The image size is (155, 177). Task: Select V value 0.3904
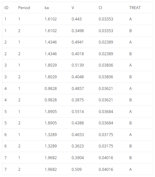[78, 158]
